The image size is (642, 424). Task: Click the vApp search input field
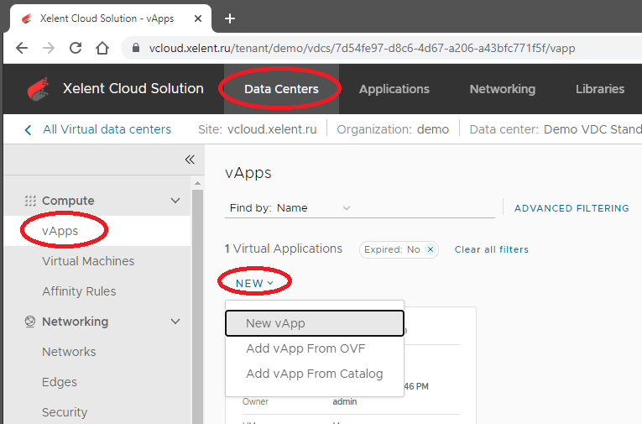tap(424, 208)
